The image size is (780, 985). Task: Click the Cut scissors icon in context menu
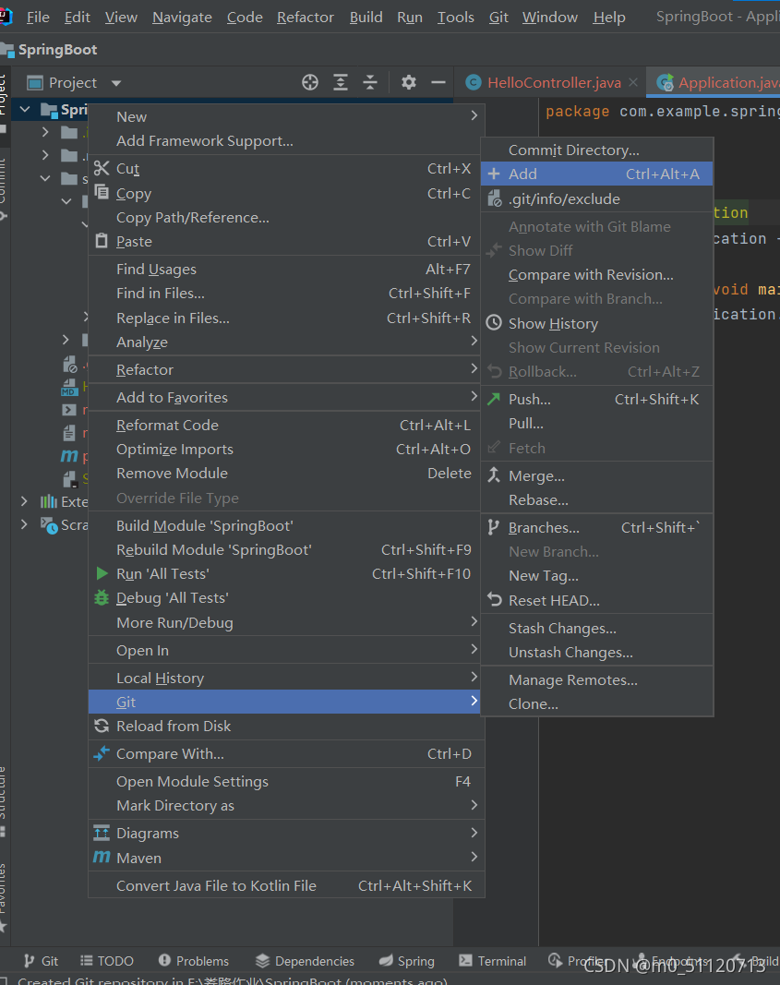click(x=102, y=168)
